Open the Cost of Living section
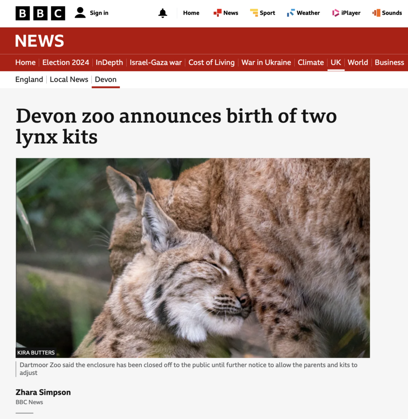408x419 pixels. tap(211, 63)
